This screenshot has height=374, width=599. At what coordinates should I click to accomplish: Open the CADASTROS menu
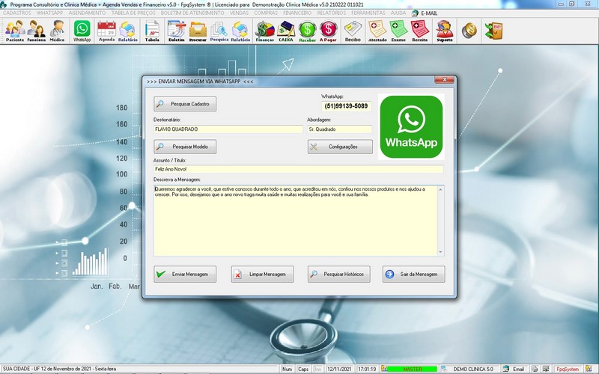pyautogui.click(x=16, y=13)
